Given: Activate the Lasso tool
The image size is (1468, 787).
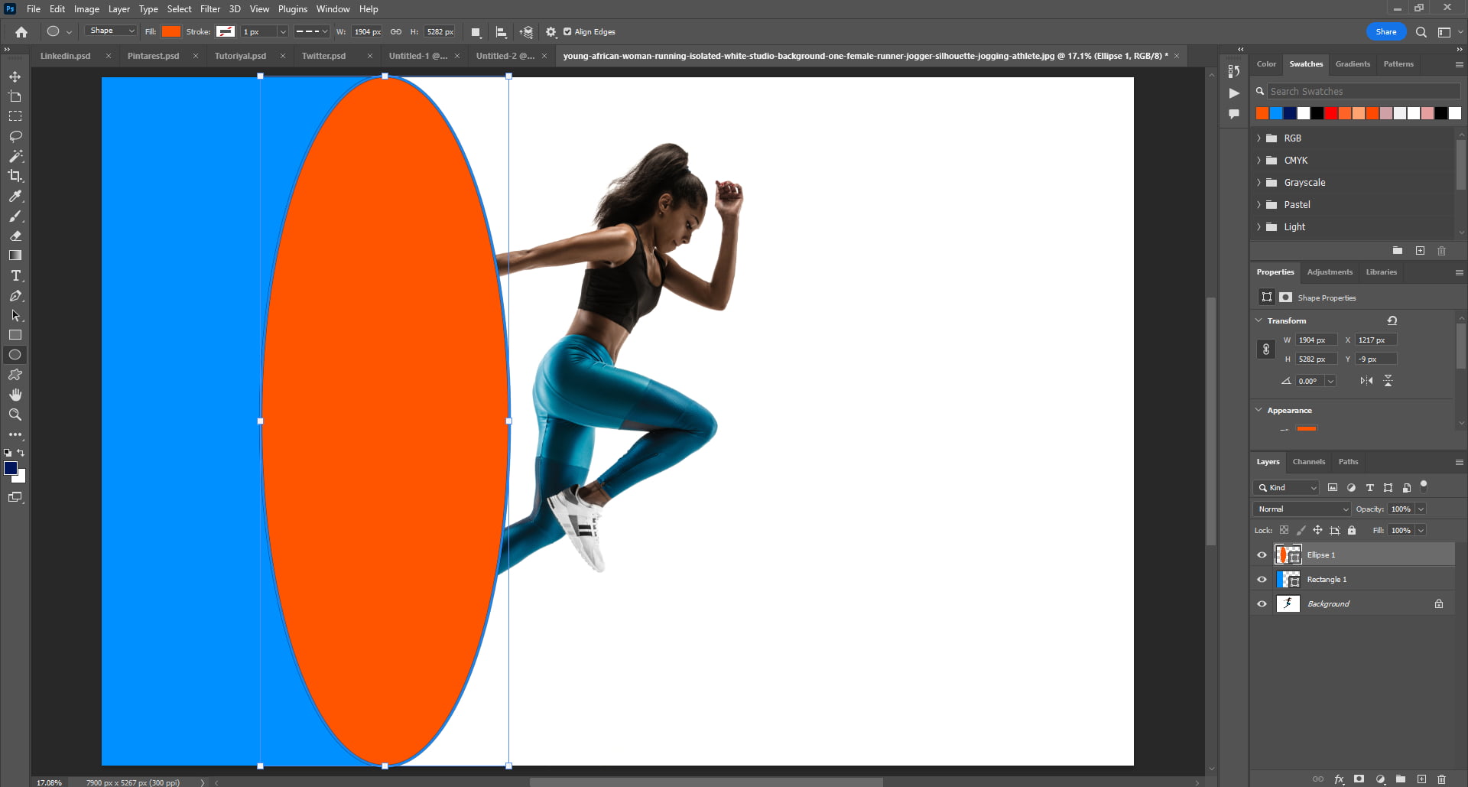Looking at the screenshot, I should 15,135.
